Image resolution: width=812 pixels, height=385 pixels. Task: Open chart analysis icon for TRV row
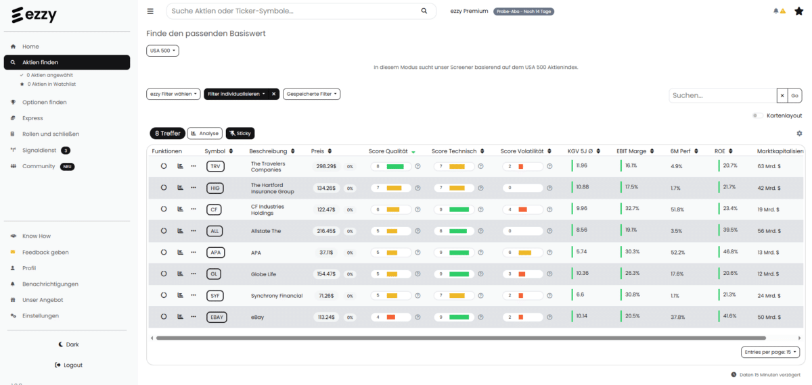pos(180,166)
